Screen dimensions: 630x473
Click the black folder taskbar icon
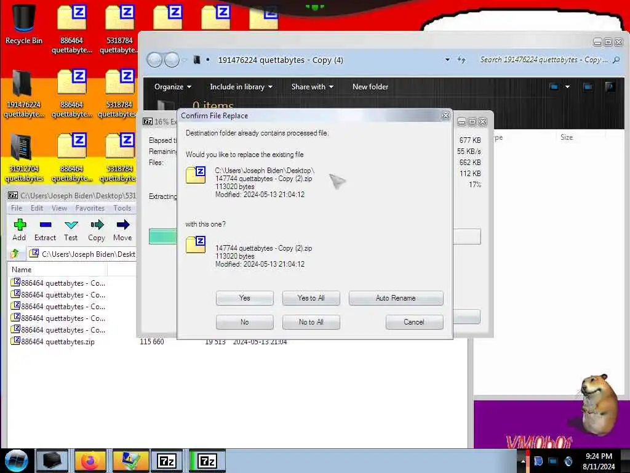pos(52,461)
